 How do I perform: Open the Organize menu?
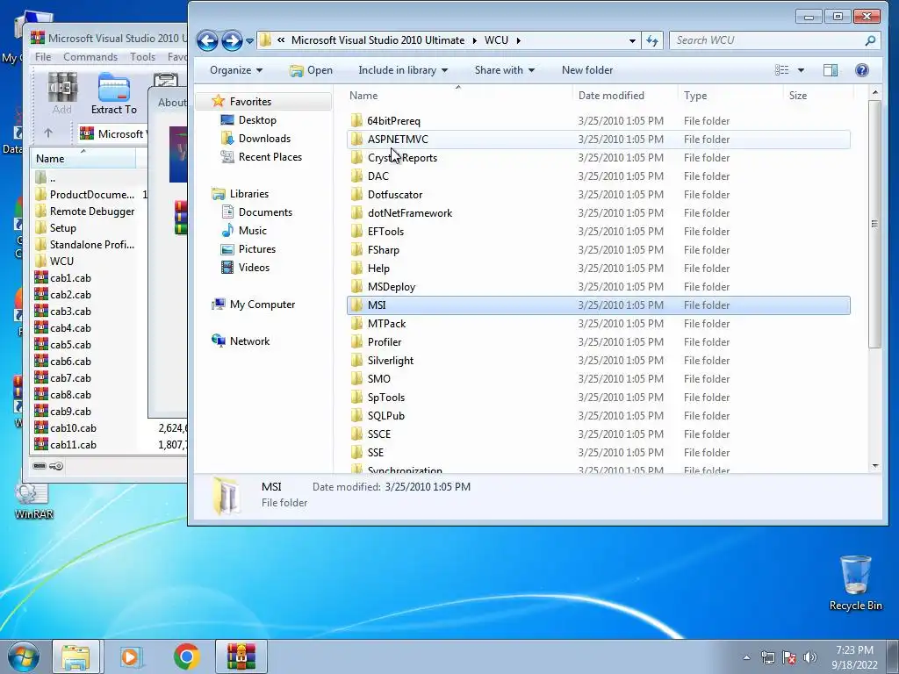click(236, 70)
